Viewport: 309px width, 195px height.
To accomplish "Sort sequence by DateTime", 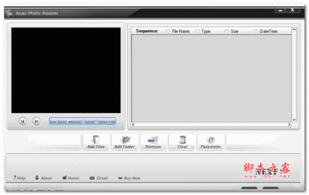I will tap(256, 31).
